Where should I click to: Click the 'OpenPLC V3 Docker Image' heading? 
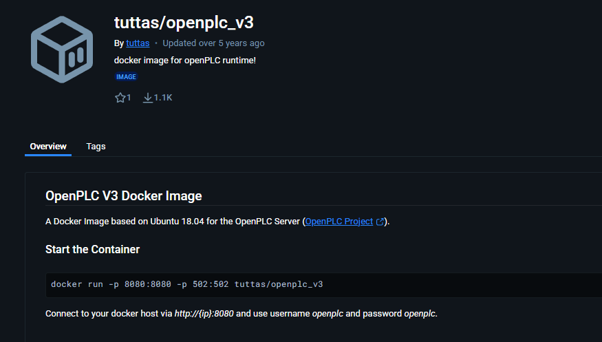[x=124, y=195]
